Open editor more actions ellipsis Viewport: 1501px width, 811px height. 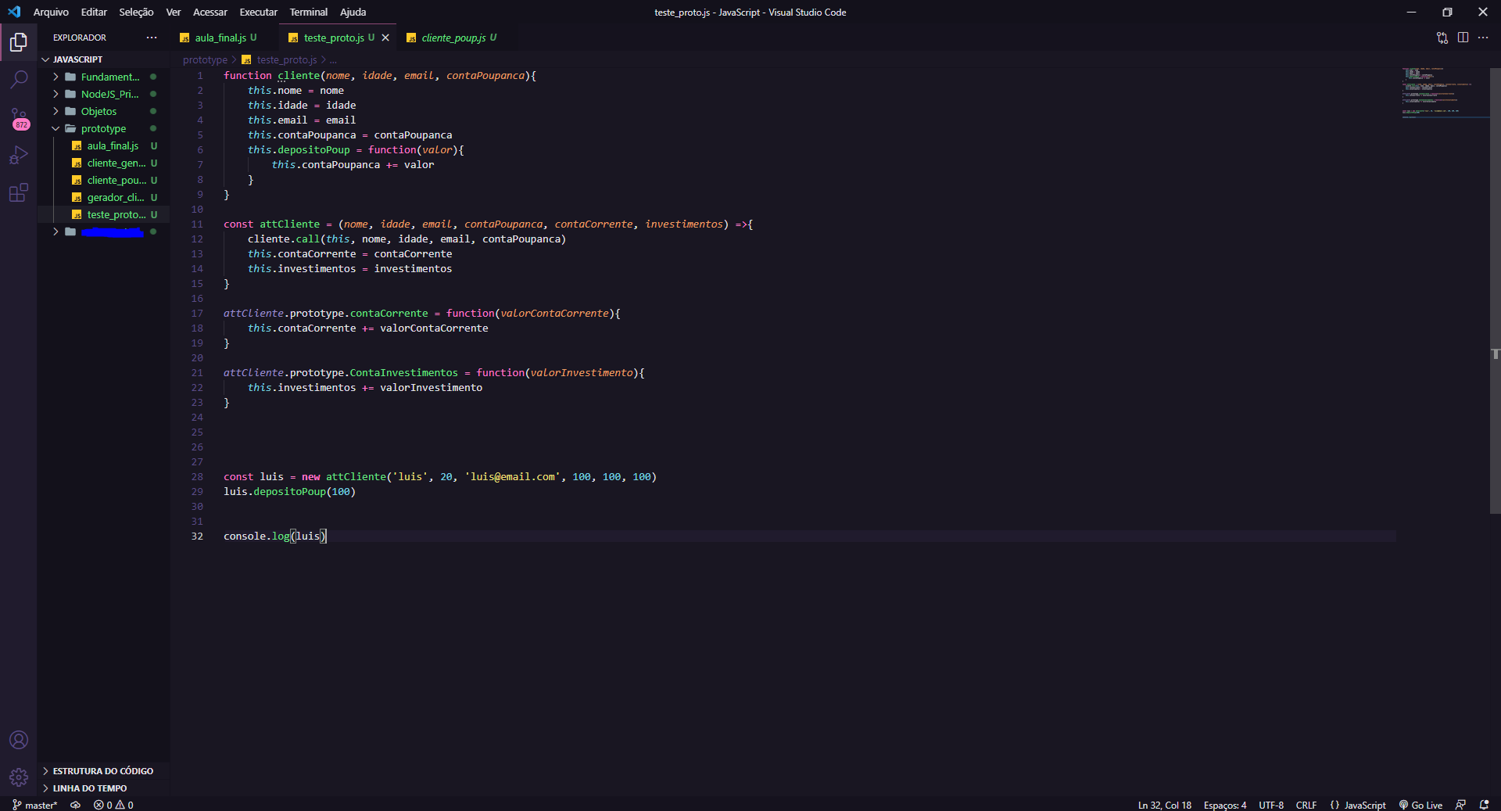point(1483,38)
